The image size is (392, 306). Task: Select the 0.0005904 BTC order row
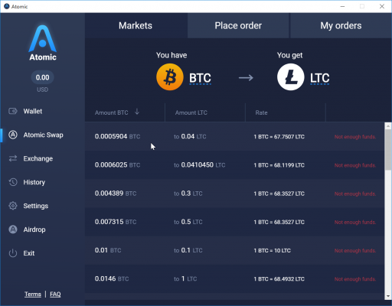tap(234, 136)
